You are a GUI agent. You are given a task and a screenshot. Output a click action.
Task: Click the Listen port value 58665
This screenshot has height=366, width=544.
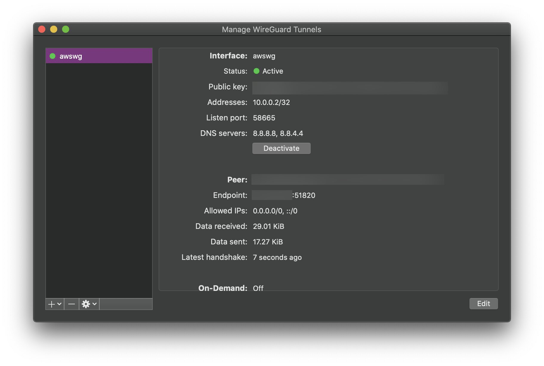coord(264,118)
